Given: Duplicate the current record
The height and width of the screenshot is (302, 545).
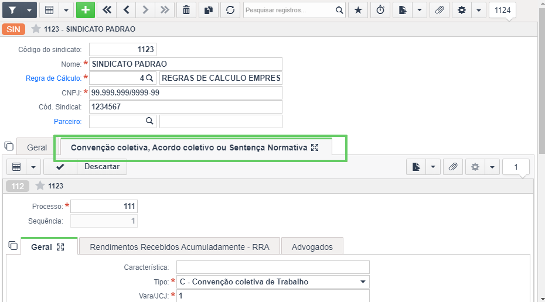Looking at the screenshot, I should coord(208,10).
